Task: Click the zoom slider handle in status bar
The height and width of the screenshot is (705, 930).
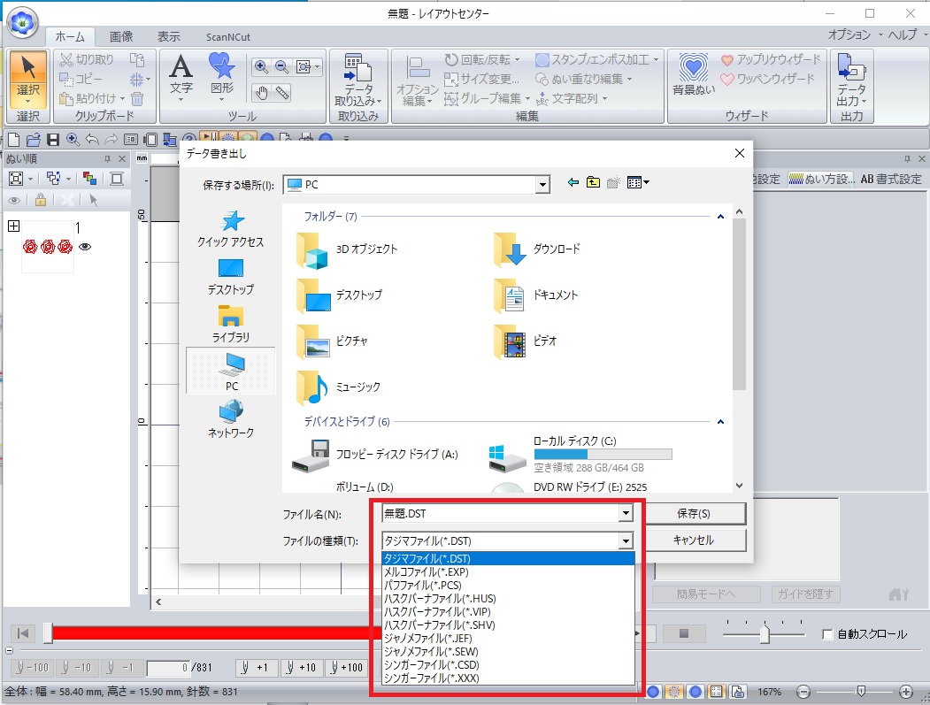Action: [x=861, y=692]
